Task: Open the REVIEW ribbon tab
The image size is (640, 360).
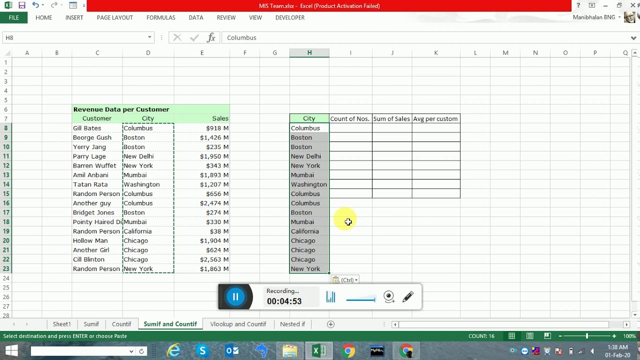Action: [226, 17]
